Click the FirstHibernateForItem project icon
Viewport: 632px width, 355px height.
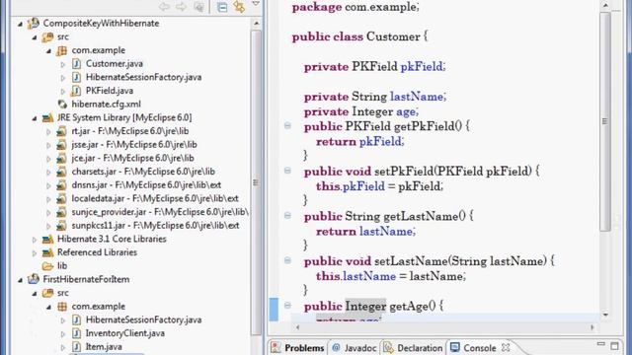(34, 279)
